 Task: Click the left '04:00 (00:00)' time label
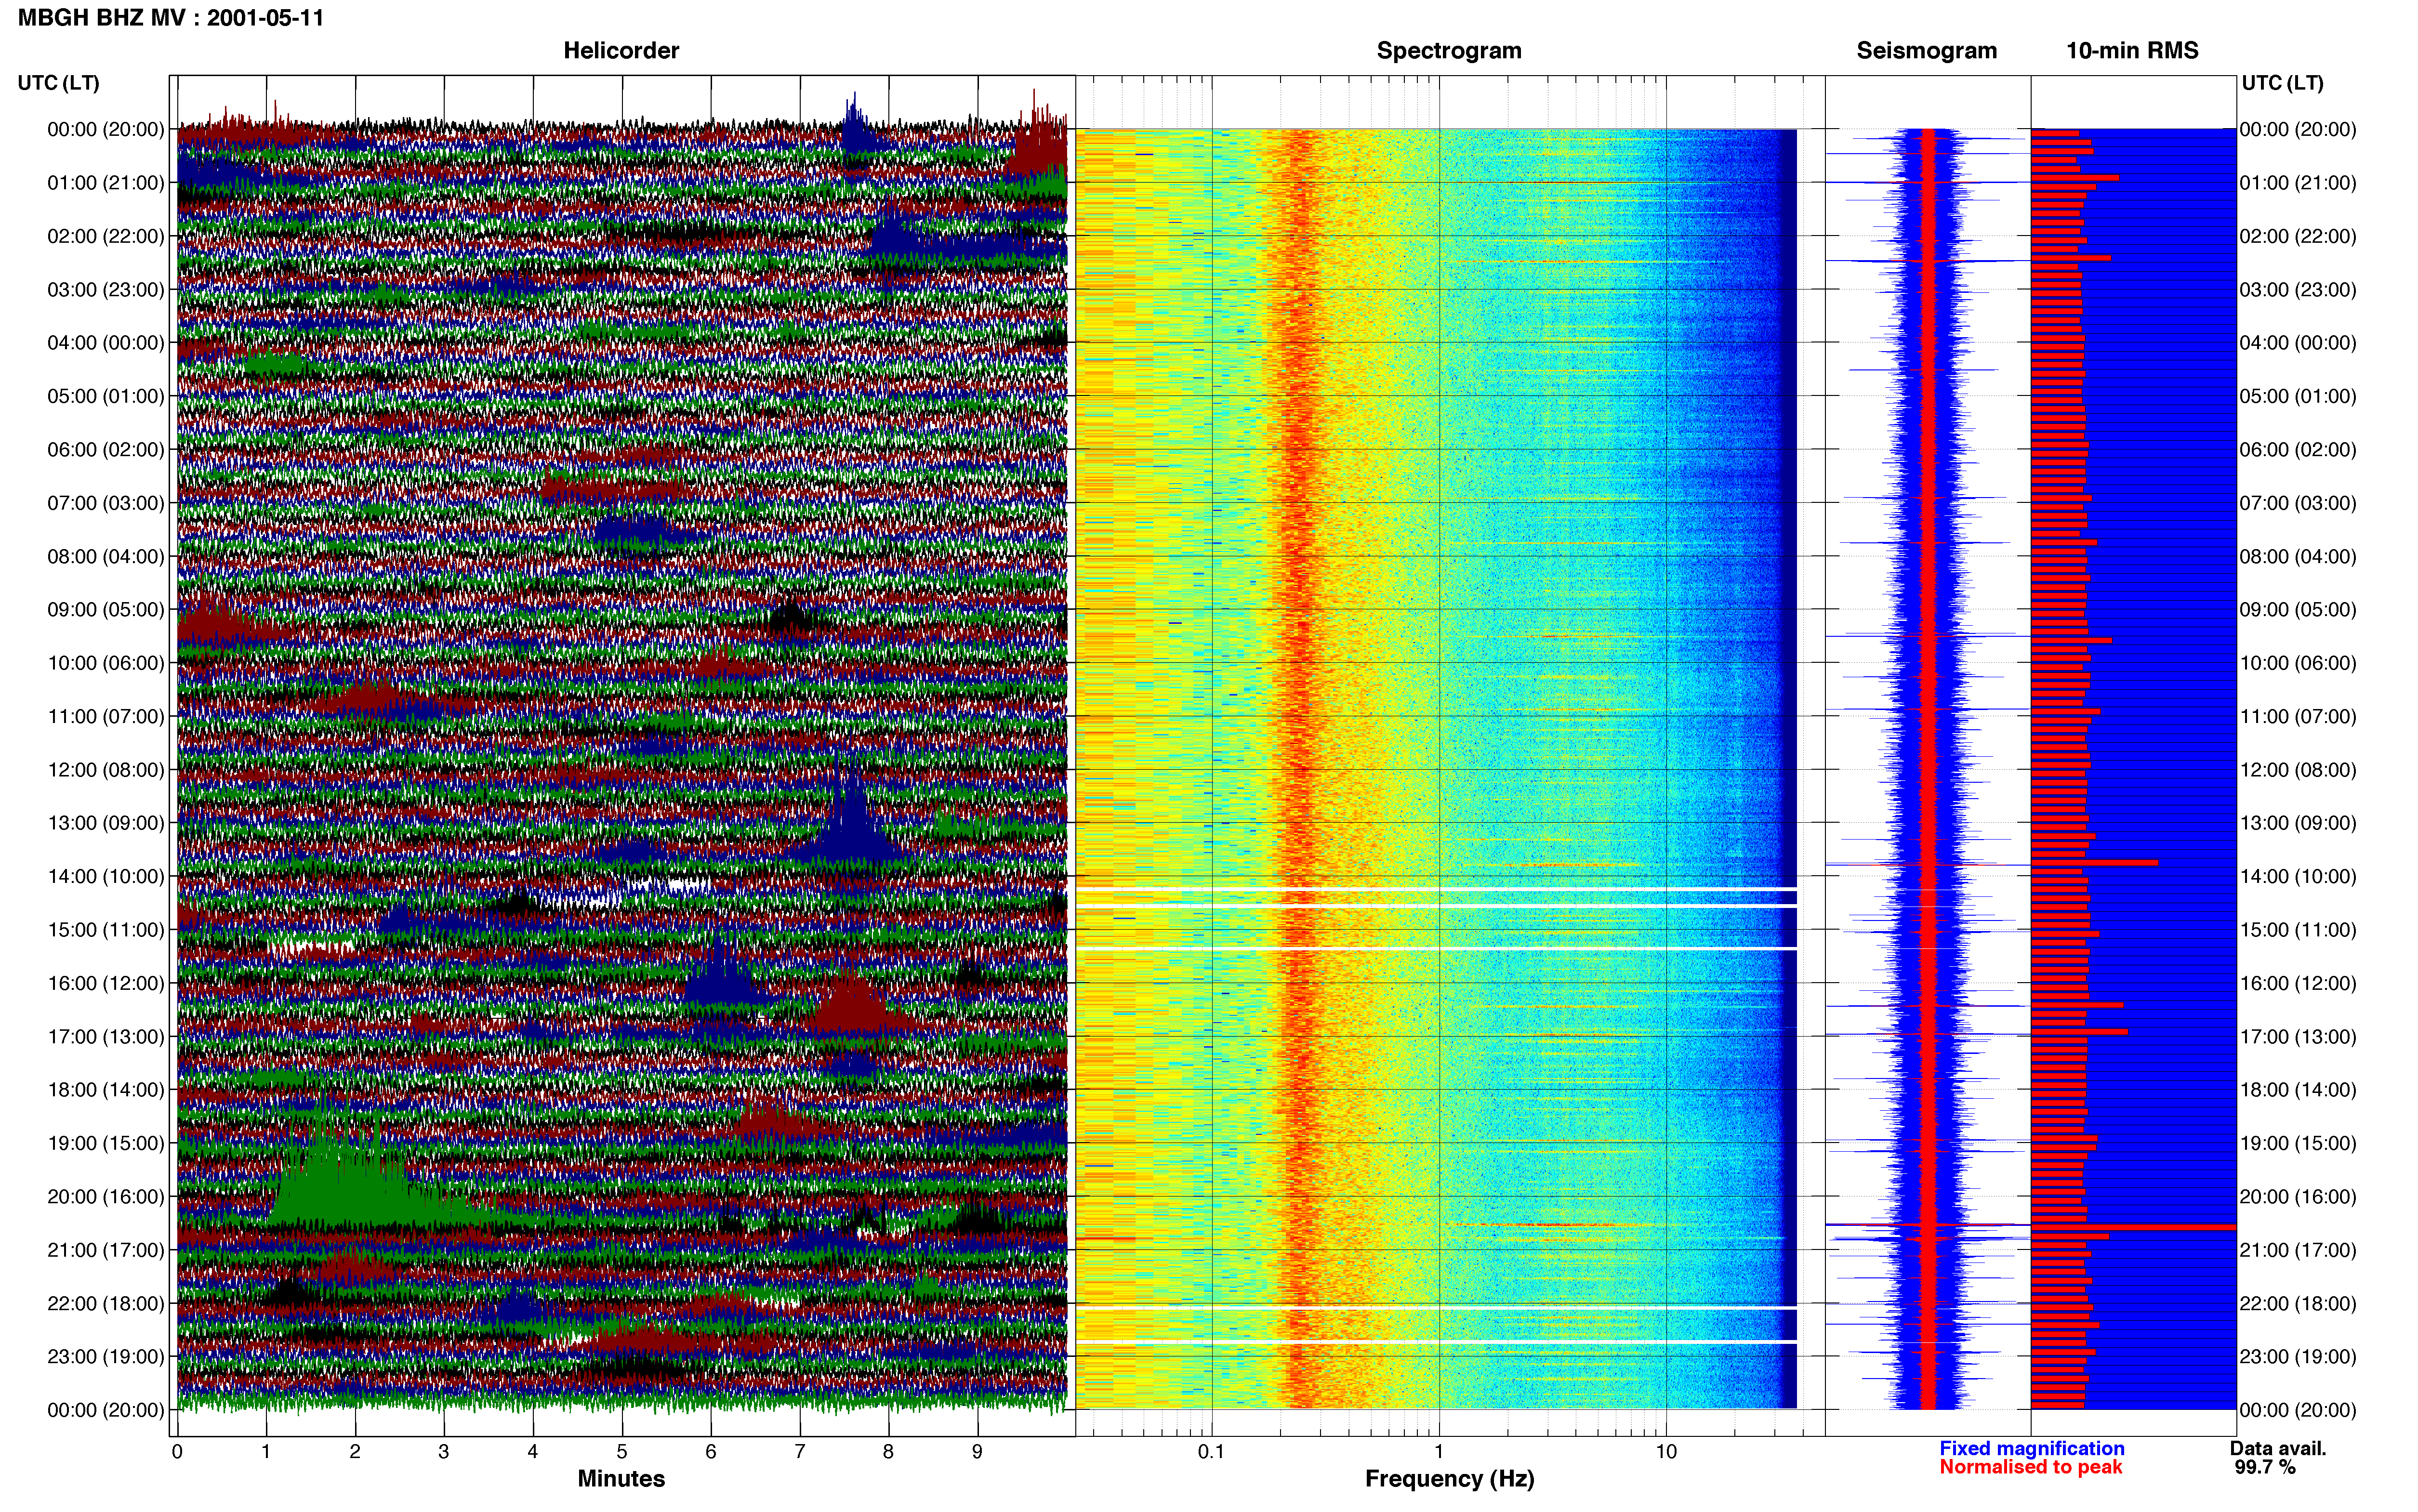[x=105, y=343]
